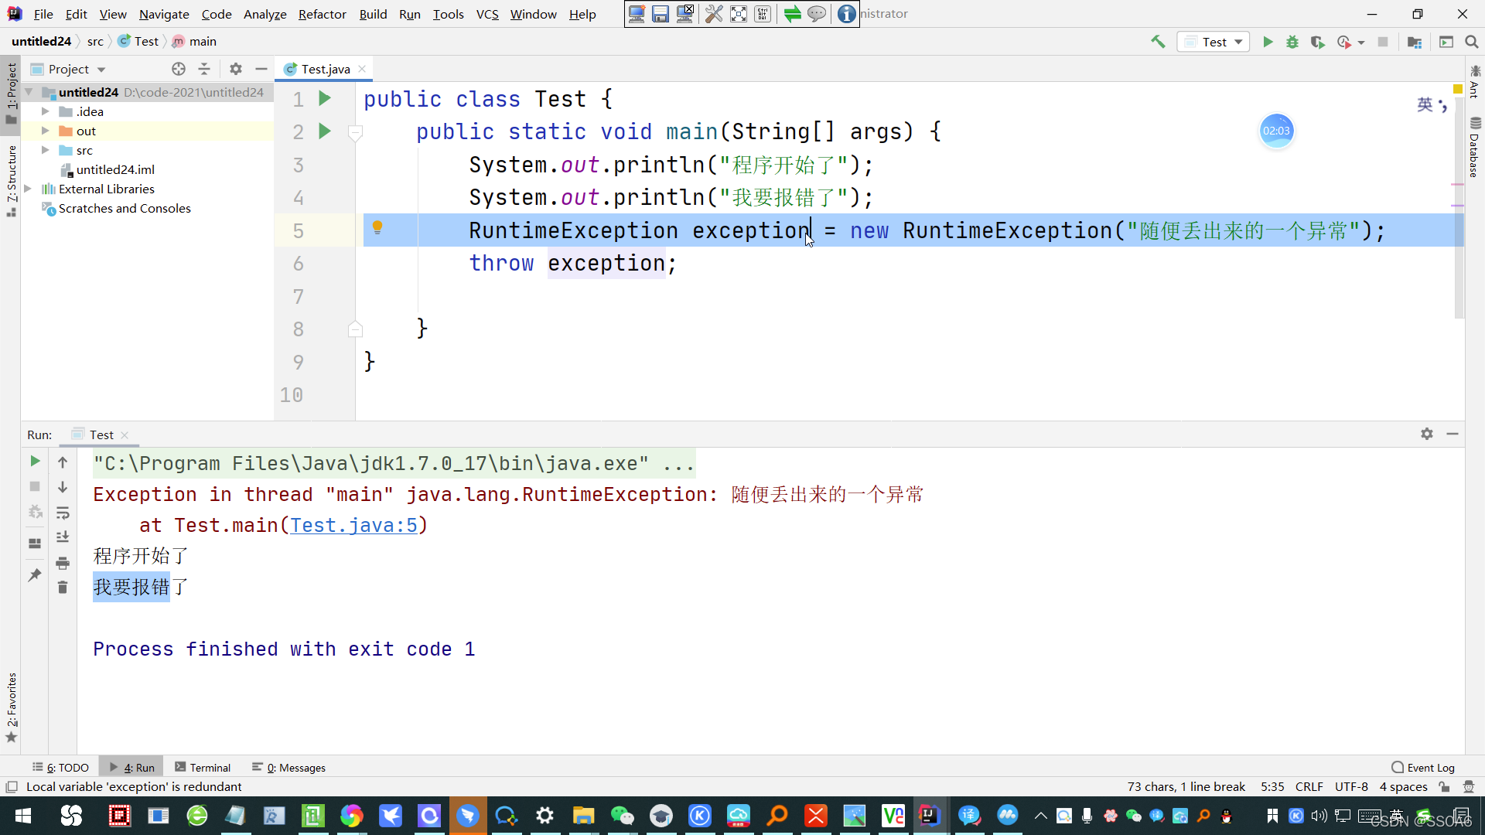Image resolution: width=1485 pixels, height=835 pixels.
Task: Print the console output
Action: 63,563
